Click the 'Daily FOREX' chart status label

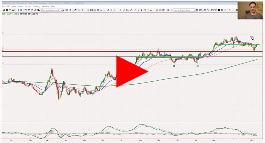click(13, 14)
